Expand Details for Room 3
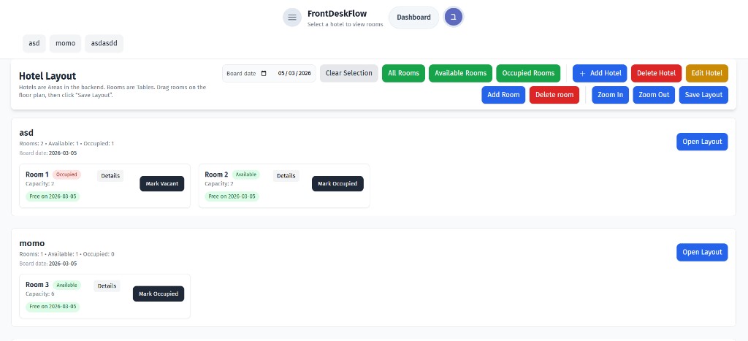The image size is (748, 341). tap(107, 286)
